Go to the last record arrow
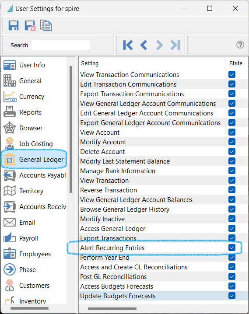Viewport: 249px width, 314px height. pyautogui.click(x=175, y=45)
